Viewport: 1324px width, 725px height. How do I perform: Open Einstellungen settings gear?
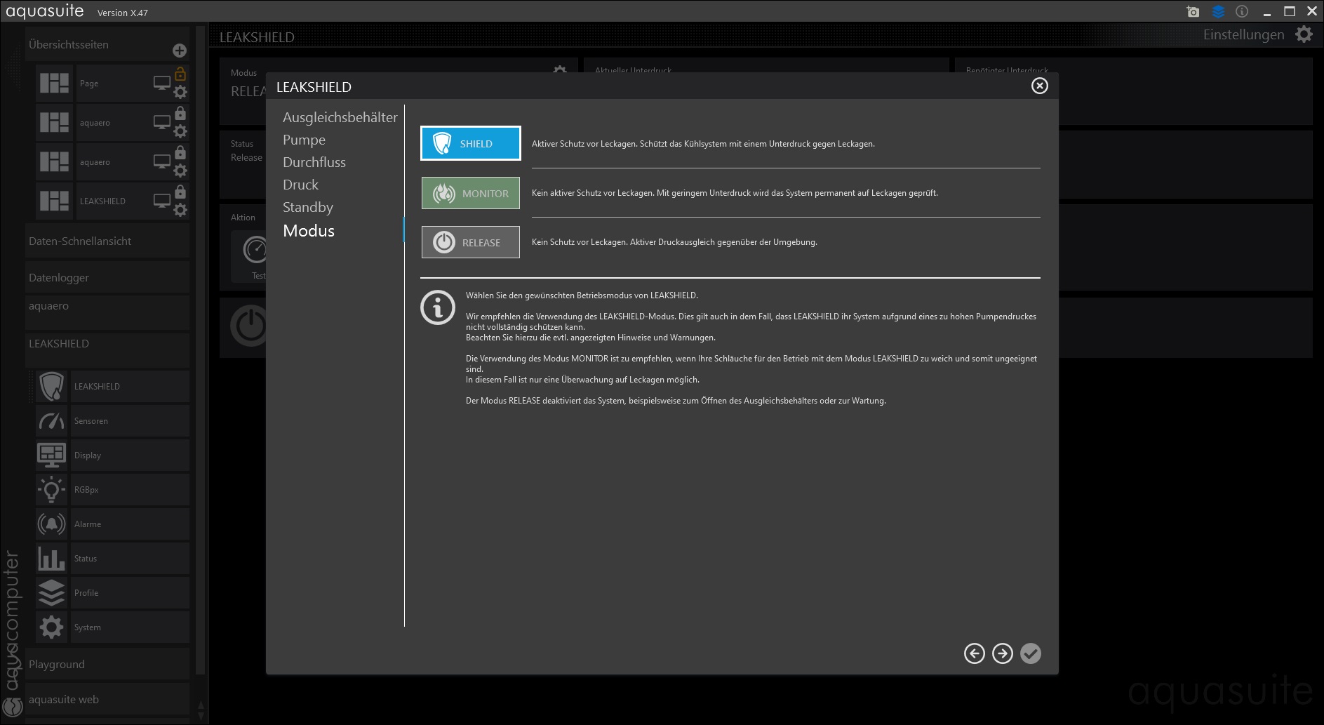1304,34
